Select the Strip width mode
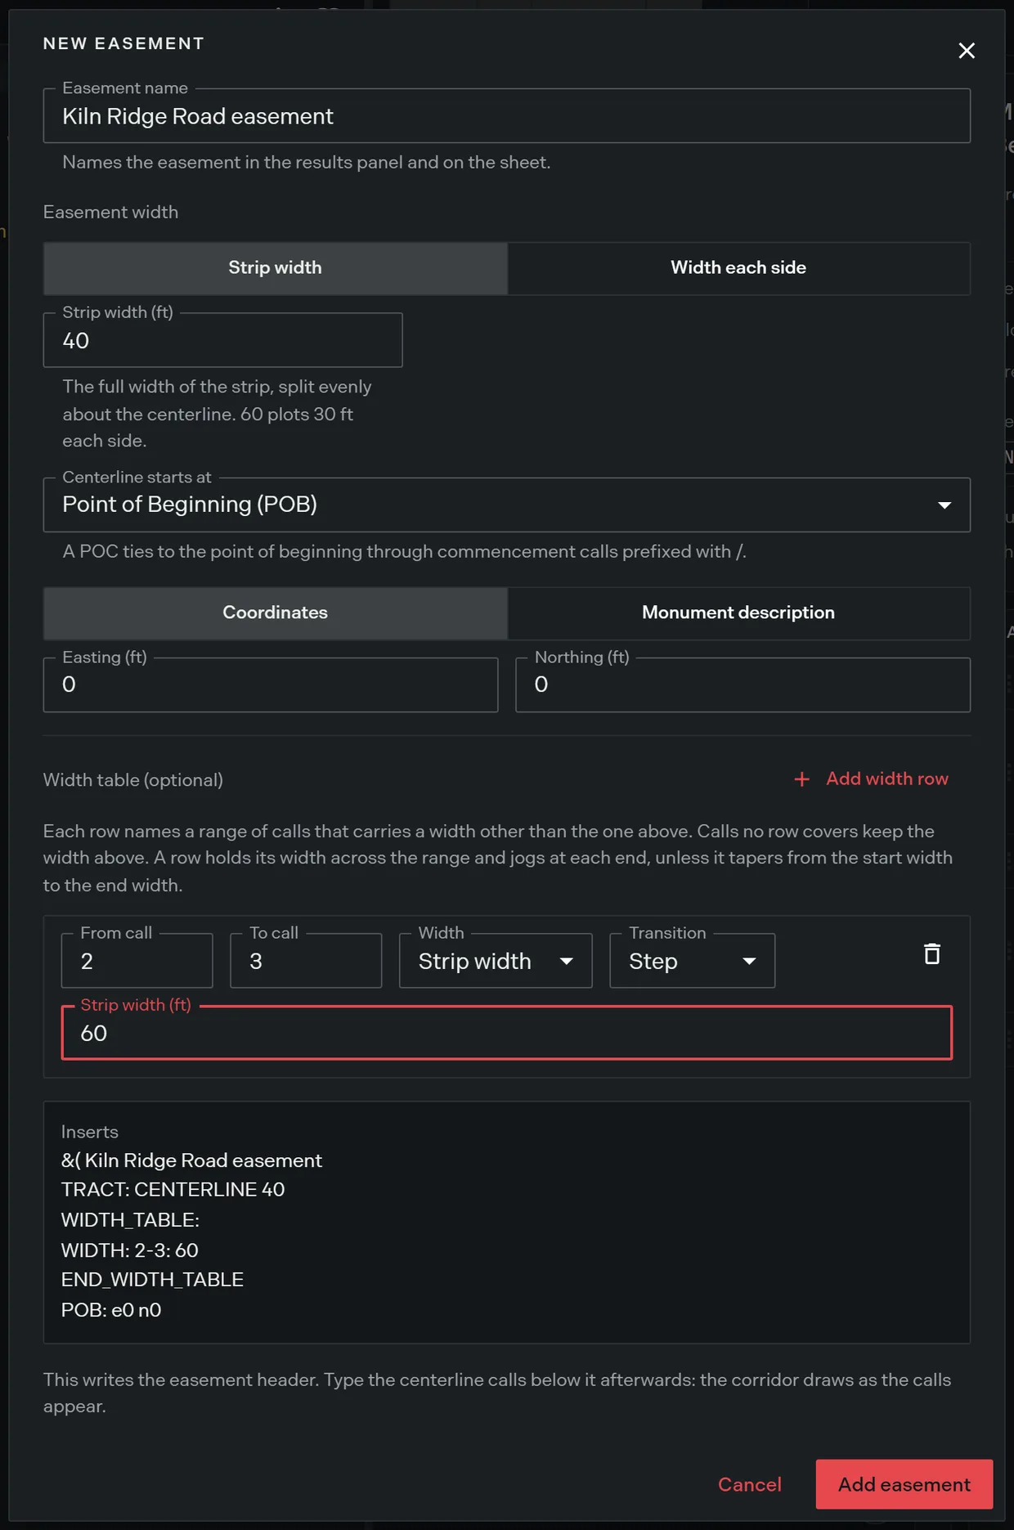The width and height of the screenshot is (1014, 1530). point(276,268)
